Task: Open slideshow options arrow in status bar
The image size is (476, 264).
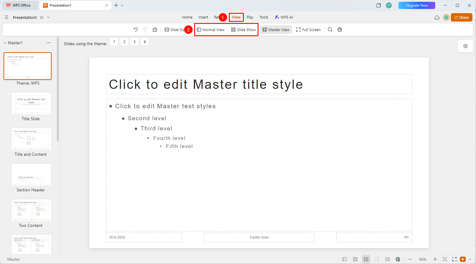Action: 470,259
